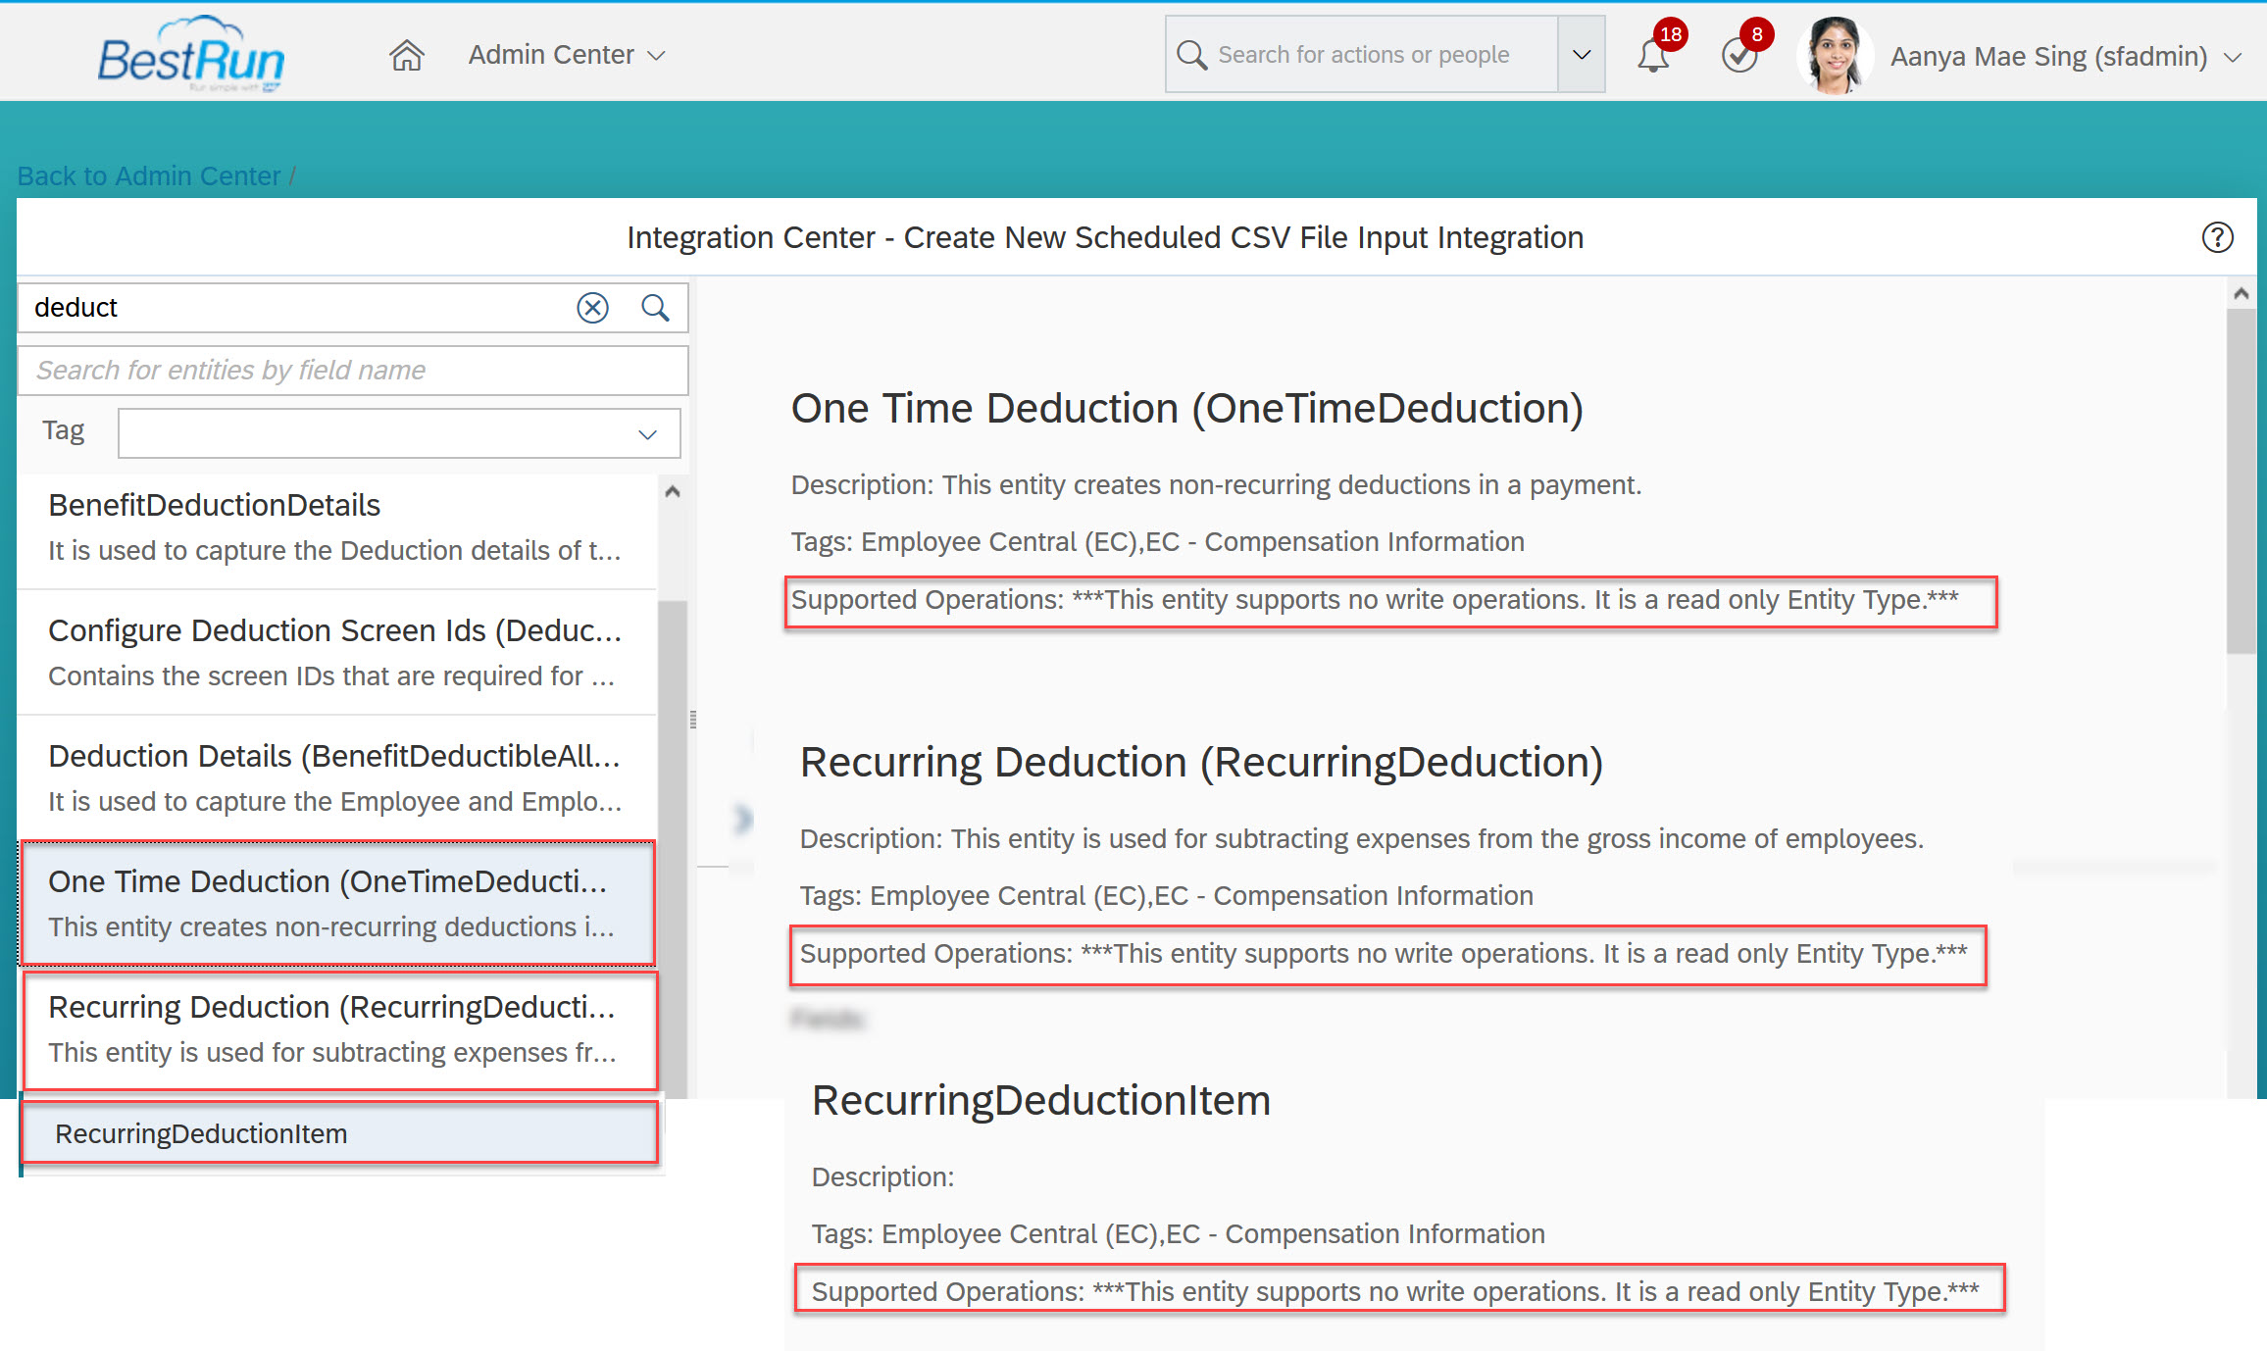Click the details pane scrollbar thumb
Viewport: 2267px width, 1351px height.
[x=2241, y=481]
